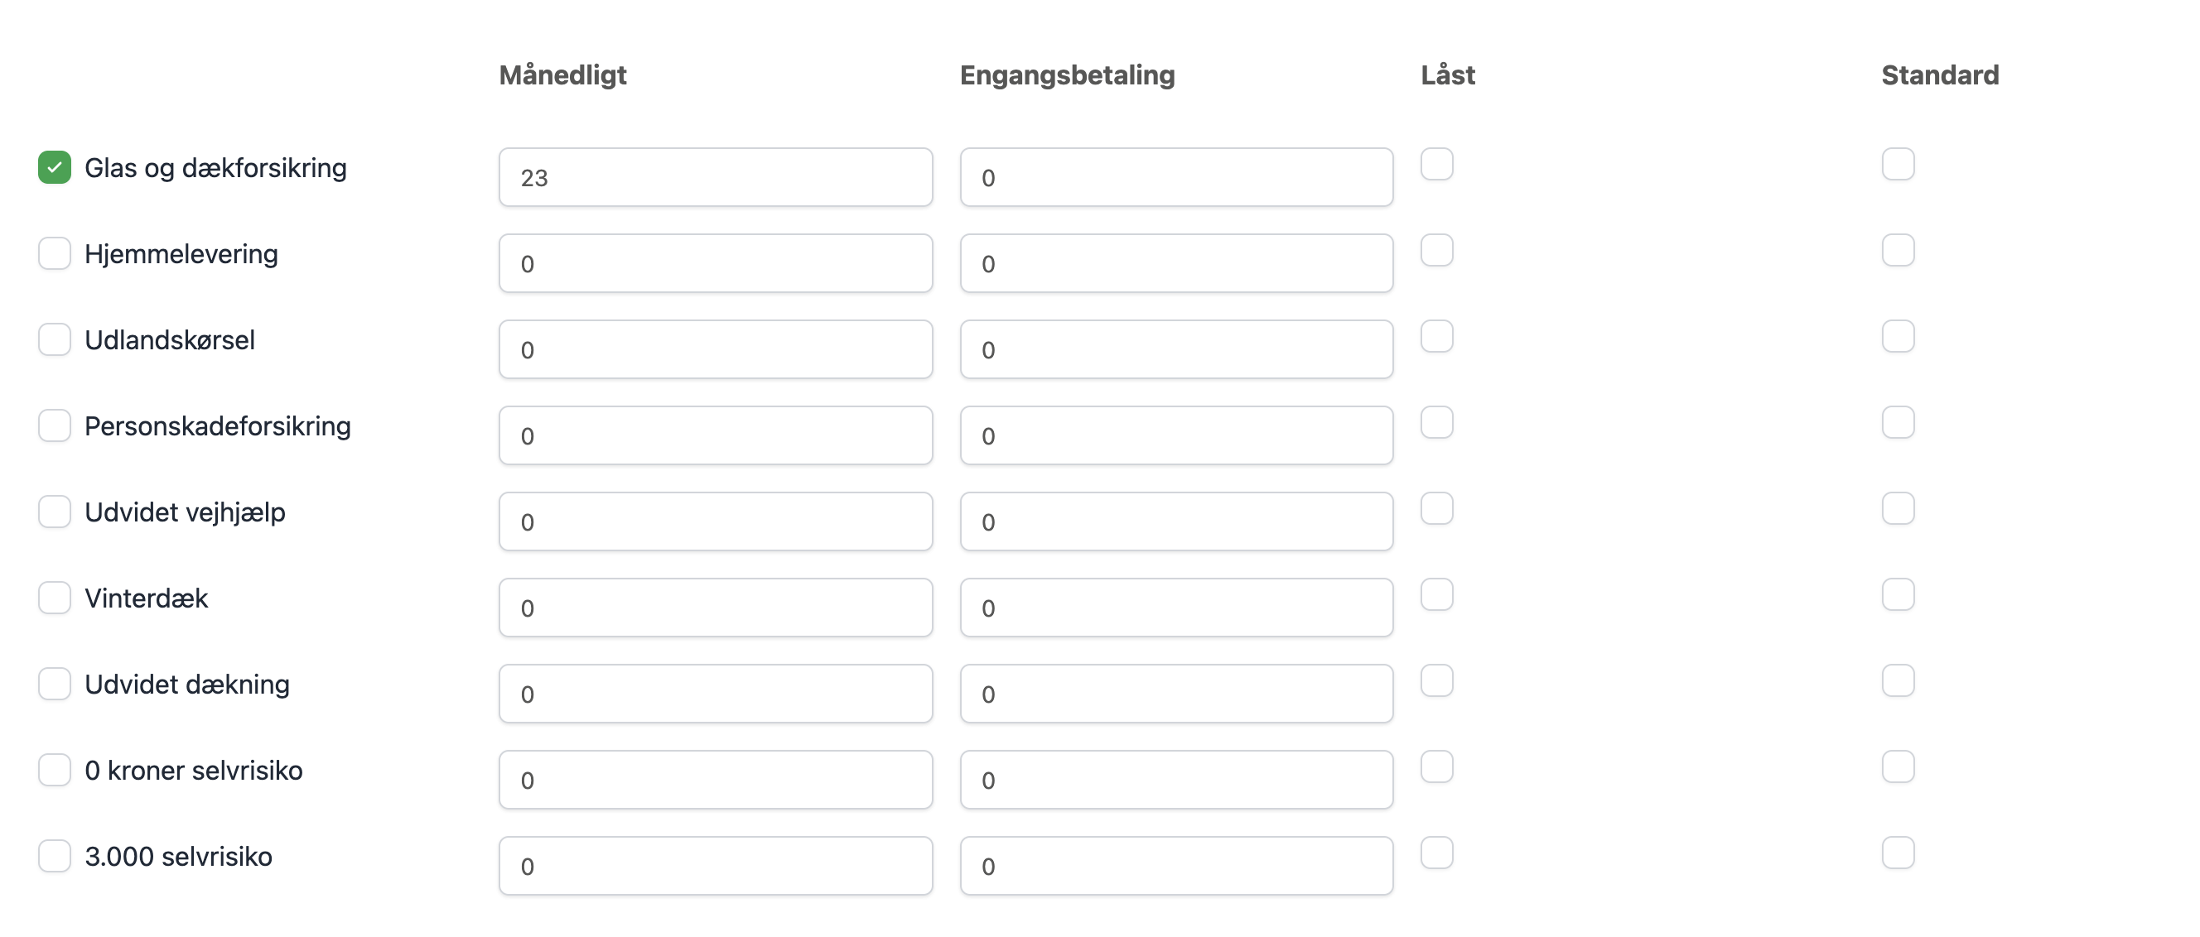Viewport: 2200px width, 937px height.
Task: Click Engangsbetaling field for 3.000 selvrisiko
Action: point(1176,866)
